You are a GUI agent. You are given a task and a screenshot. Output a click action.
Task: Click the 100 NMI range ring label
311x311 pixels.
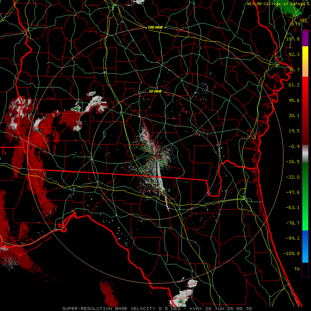[x=155, y=27]
